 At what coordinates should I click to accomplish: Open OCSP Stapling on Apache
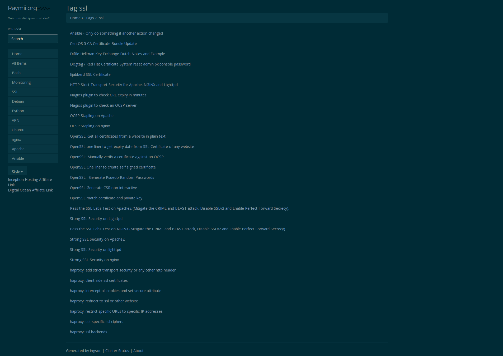click(x=92, y=116)
